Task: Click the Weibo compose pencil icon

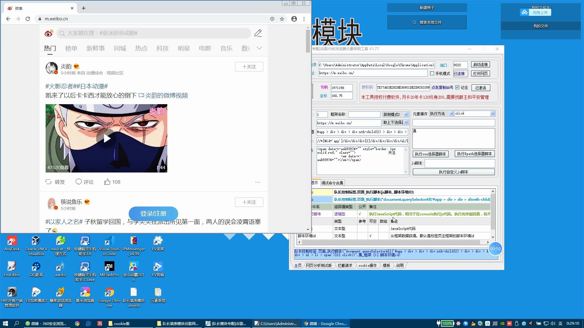Action: [x=258, y=33]
